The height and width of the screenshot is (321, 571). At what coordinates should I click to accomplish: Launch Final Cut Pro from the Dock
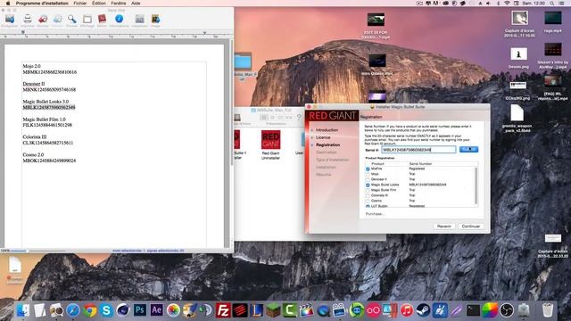(306, 310)
